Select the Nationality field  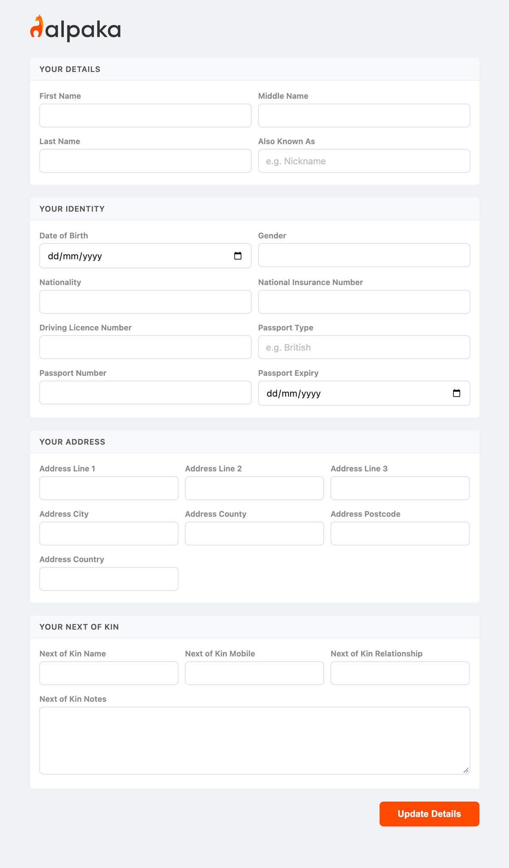click(x=145, y=302)
